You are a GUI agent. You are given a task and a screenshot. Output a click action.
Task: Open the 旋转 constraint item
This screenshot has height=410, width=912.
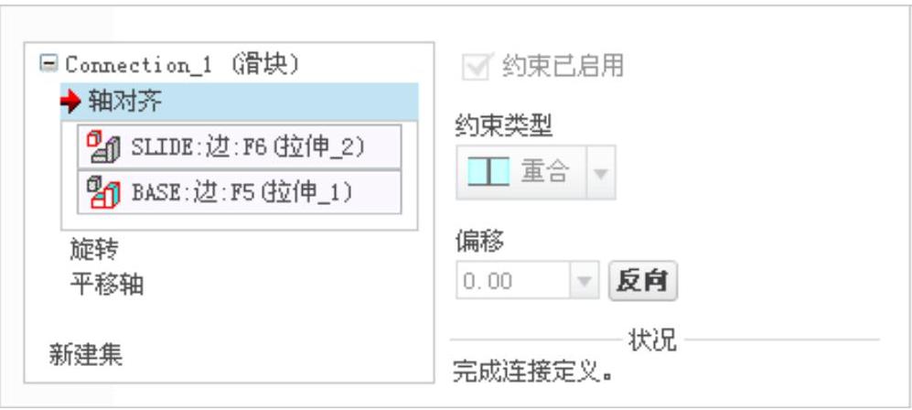[94, 250]
